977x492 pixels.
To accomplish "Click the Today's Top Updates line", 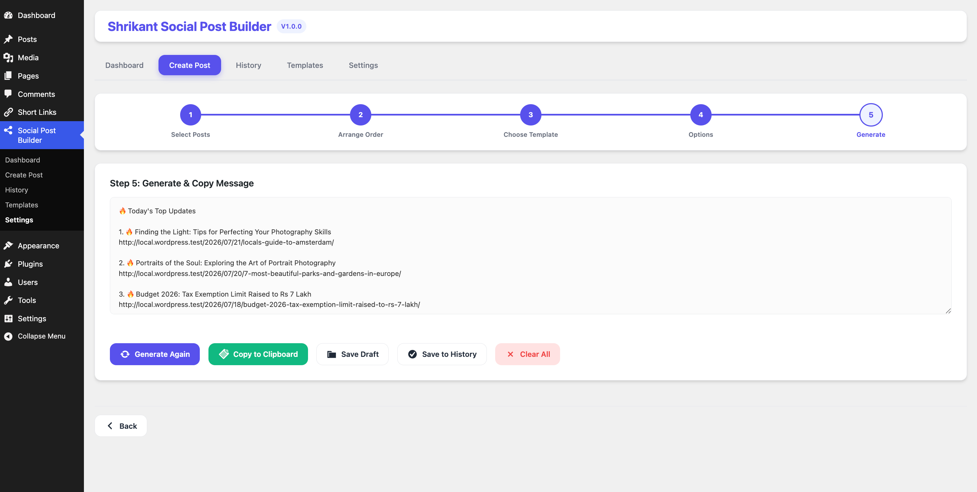I will [x=158, y=211].
